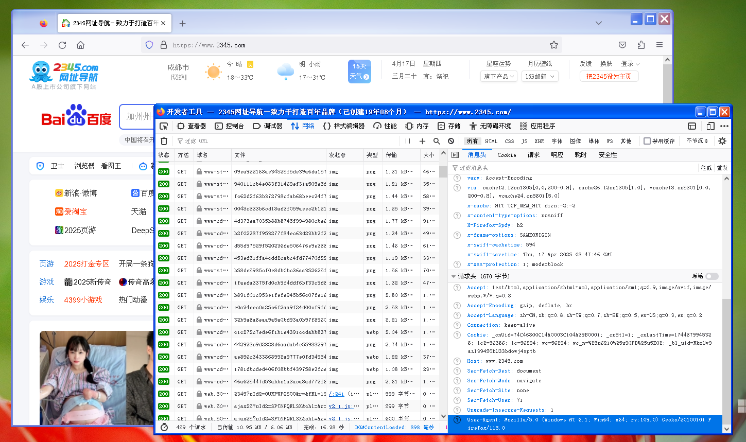Filter requests by WS type

[x=610, y=141]
